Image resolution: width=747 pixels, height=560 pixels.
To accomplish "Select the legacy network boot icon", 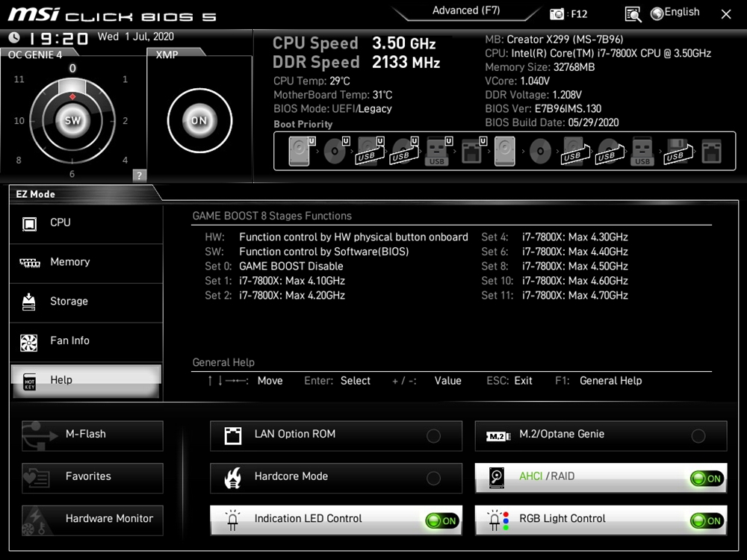I will pos(711,152).
